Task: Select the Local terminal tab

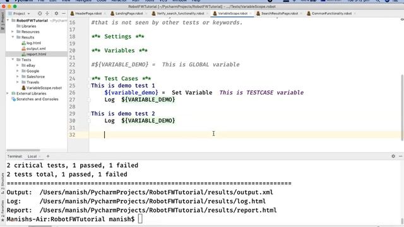Action: [x=32, y=156]
